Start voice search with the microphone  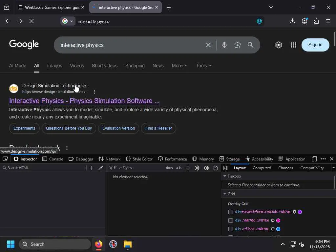[x=224, y=45]
